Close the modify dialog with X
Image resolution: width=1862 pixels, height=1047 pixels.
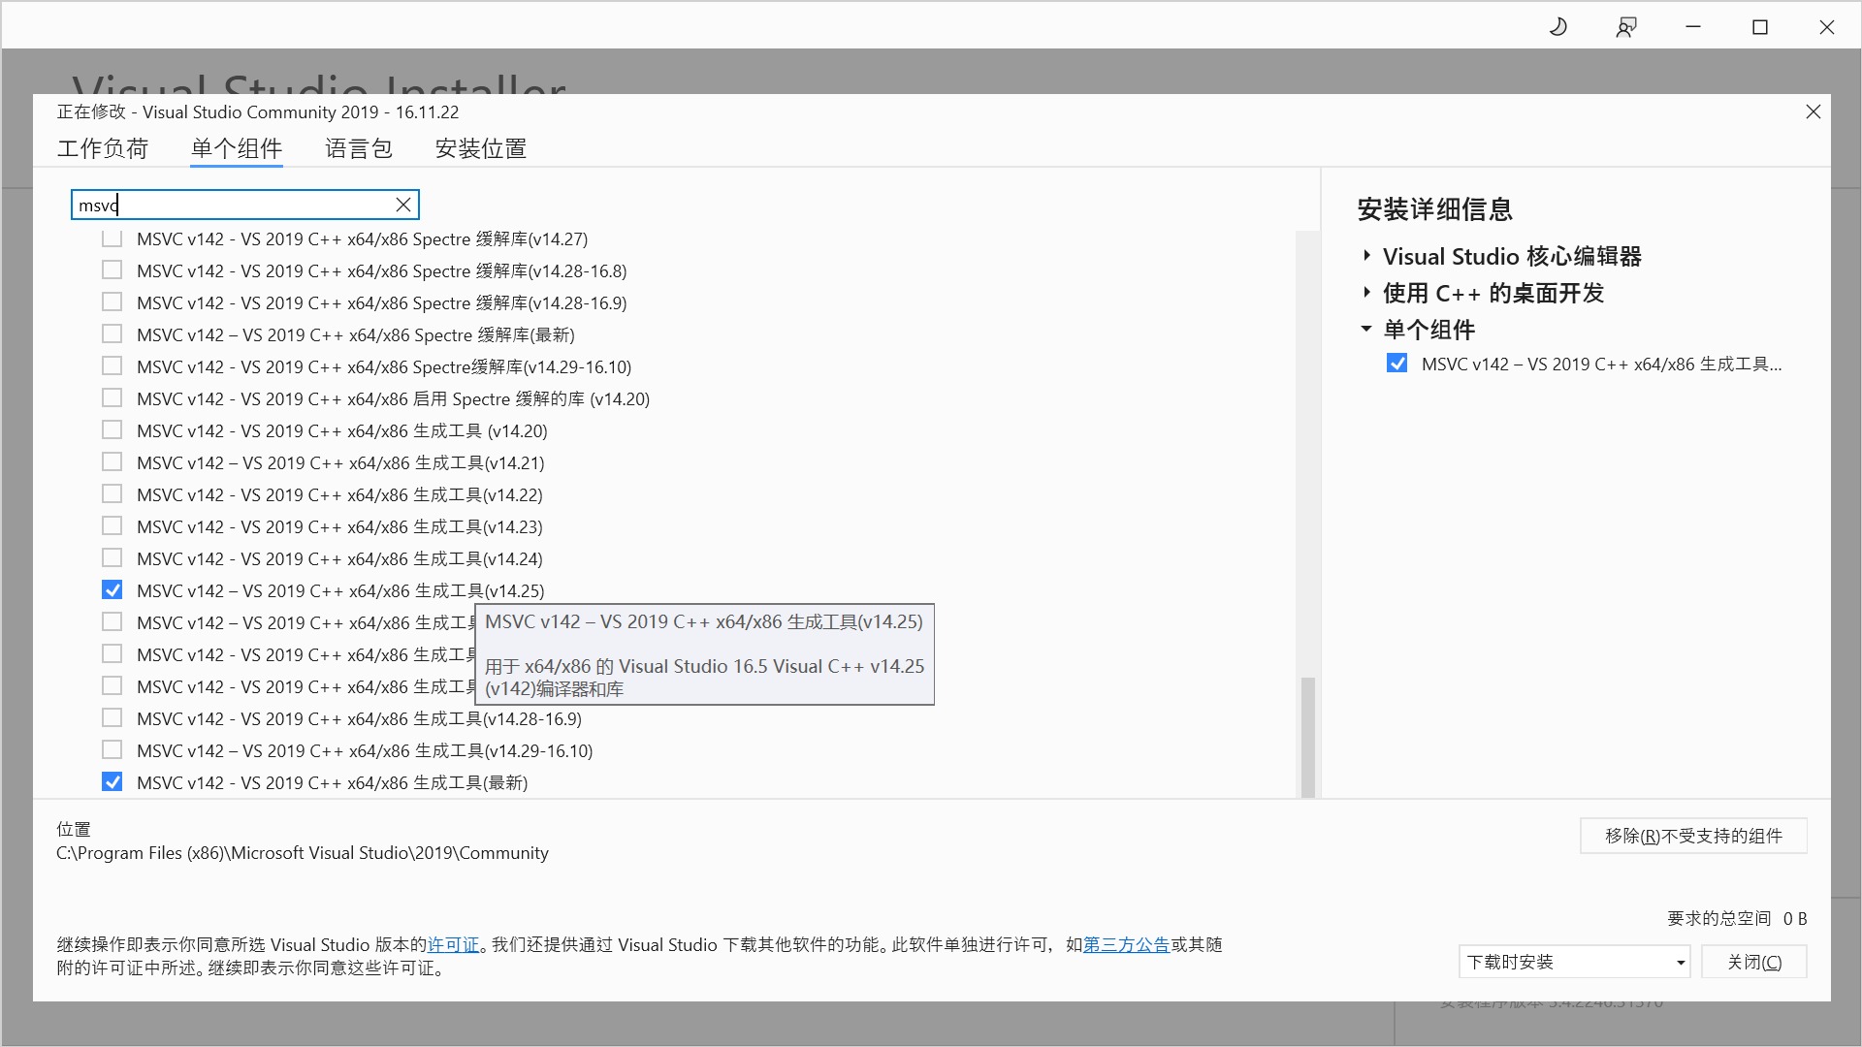click(1813, 111)
